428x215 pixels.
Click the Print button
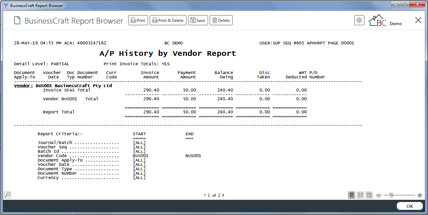coord(138,21)
